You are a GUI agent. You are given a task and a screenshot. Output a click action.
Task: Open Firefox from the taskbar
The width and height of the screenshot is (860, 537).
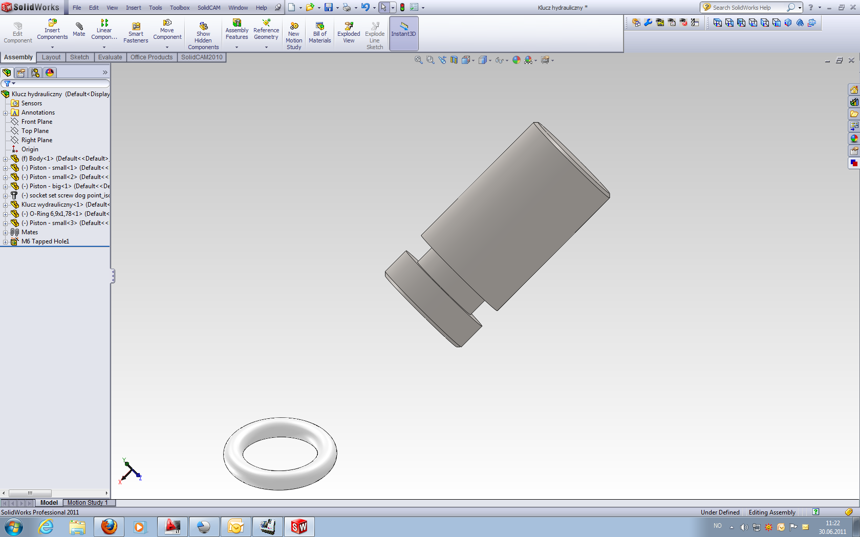point(109,526)
